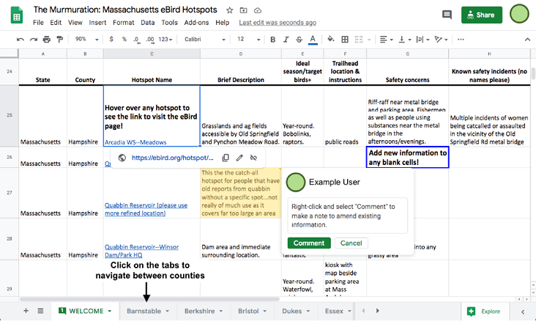Click the Merge cells icon
536x330 pixels.
[x=359, y=40]
